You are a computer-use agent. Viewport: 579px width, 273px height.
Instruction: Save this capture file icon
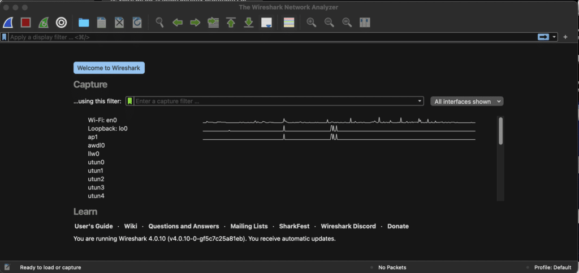click(102, 23)
